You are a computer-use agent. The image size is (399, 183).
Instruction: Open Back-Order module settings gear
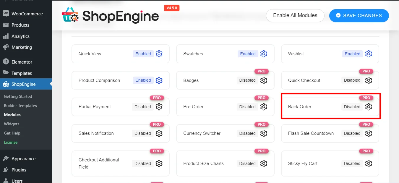[368, 107]
